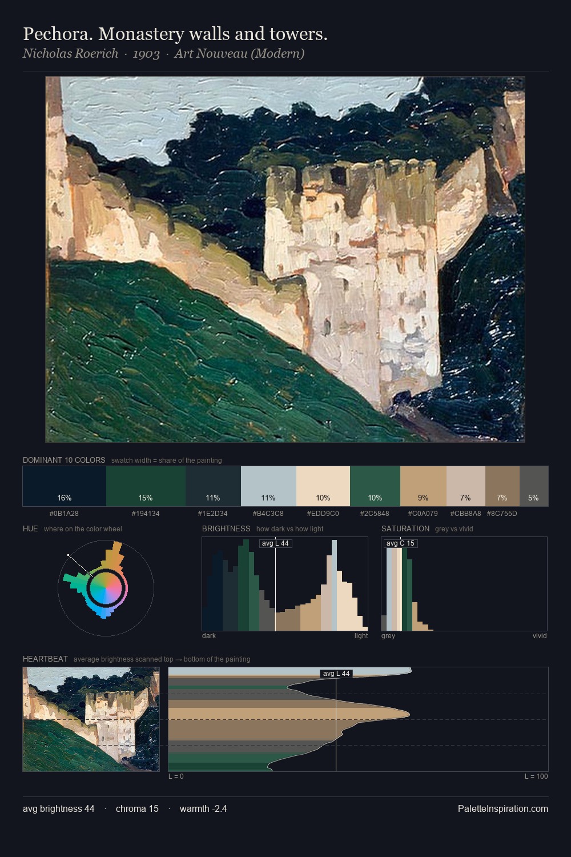Viewport: 571px width, 857px height.
Task: Open the heartbeat painting thumbnail
Action: (91, 719)
